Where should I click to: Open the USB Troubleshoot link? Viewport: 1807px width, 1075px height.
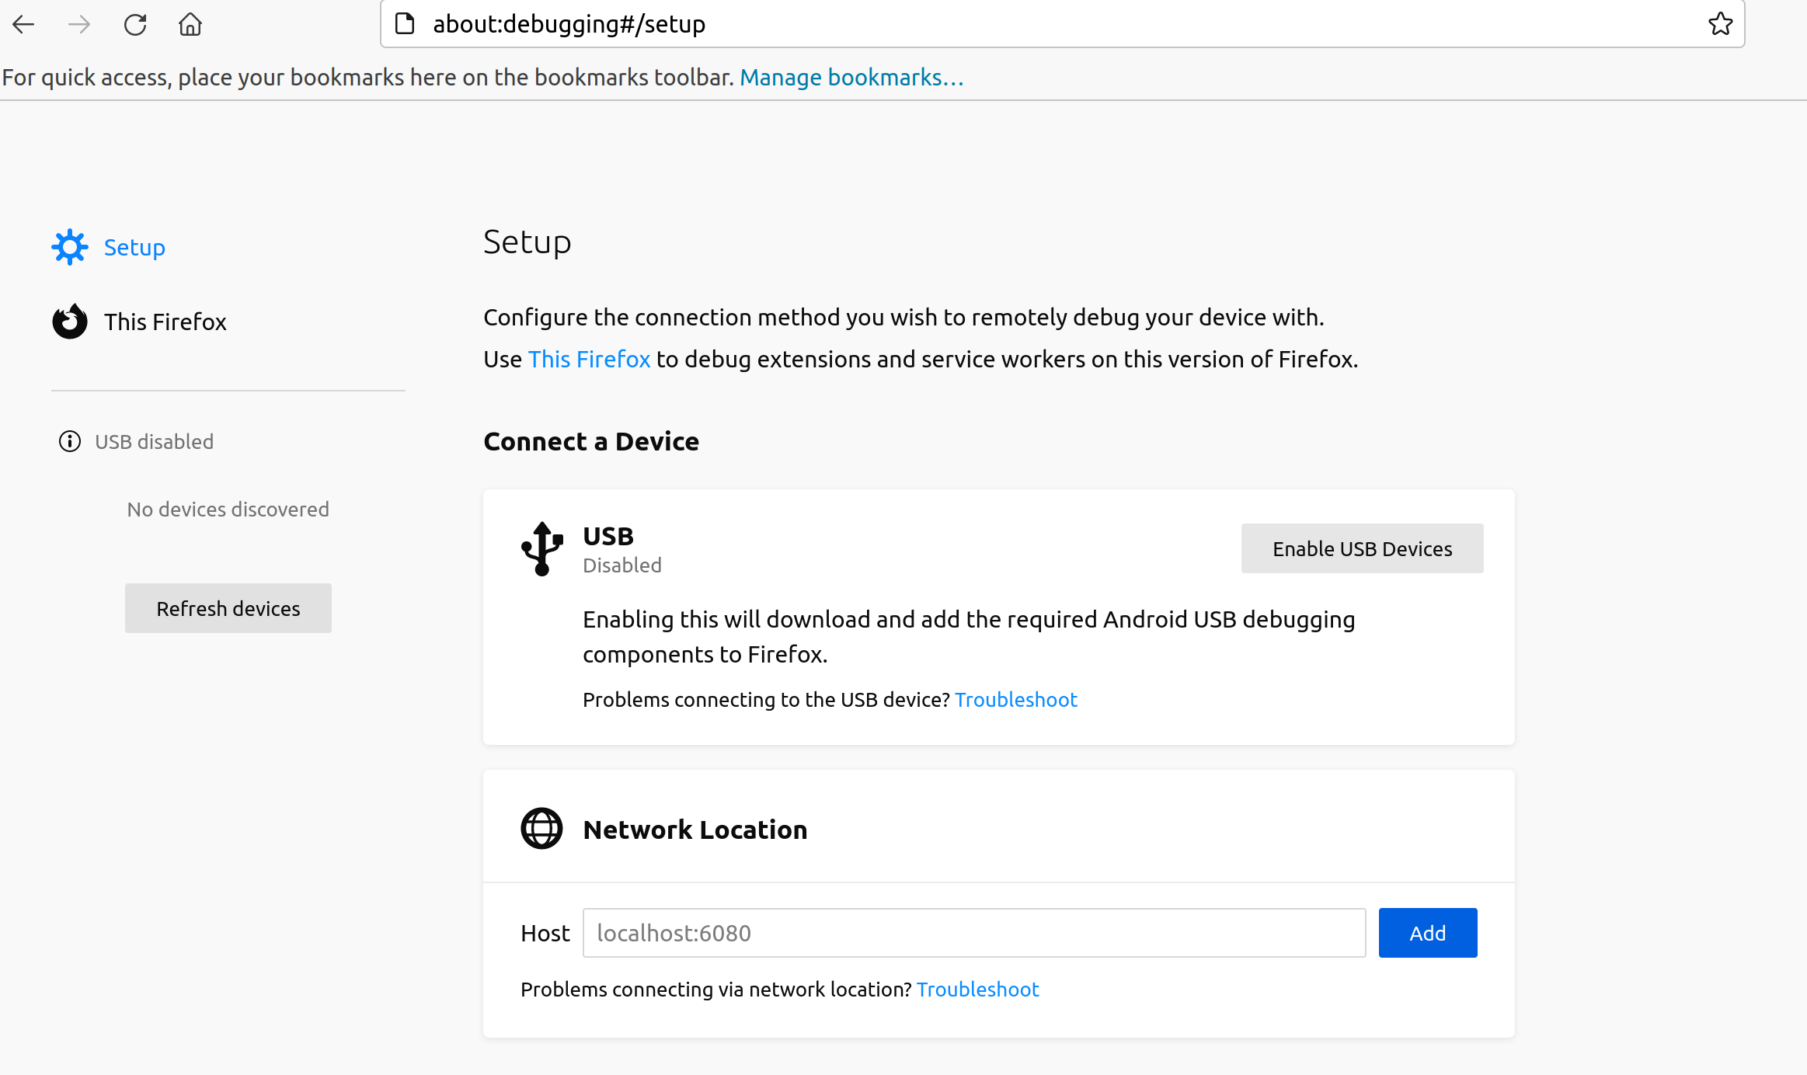1015,700
